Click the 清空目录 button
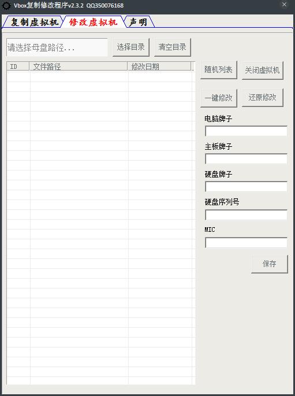The height and width of the screenshot is (396, 295). coord(173,47)
